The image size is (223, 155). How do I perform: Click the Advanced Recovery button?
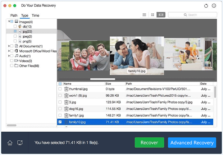192,143
